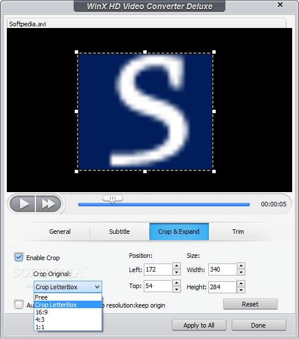Choose Free from the crop list

pos(68,297)
